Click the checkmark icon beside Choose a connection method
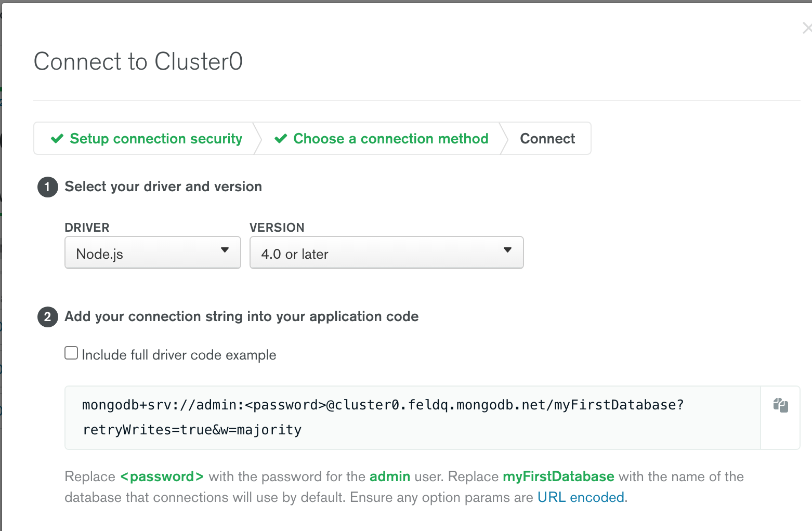The height and width of the screenshot is (531, 812). [x=281, y=139]
